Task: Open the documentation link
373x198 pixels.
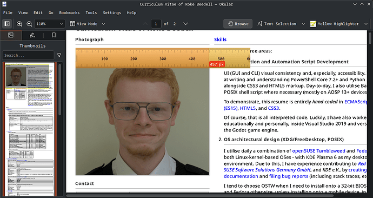Action: coord(241,176)
